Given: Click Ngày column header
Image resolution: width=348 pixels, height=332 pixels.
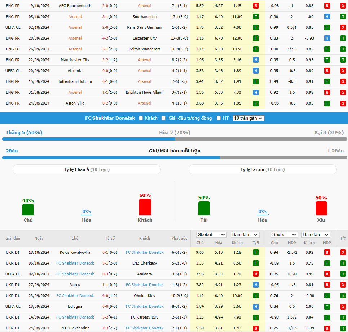Looking at the screenshot, I should click(x=39, y=238).
